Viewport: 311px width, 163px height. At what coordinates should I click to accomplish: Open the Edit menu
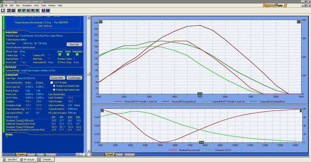12,5
